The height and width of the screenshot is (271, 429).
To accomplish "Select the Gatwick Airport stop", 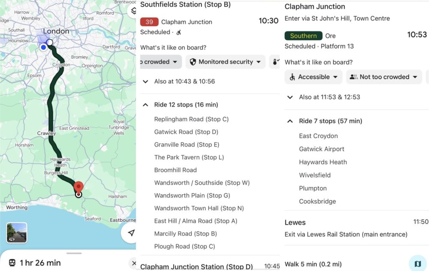I will (x=321, y=149).
